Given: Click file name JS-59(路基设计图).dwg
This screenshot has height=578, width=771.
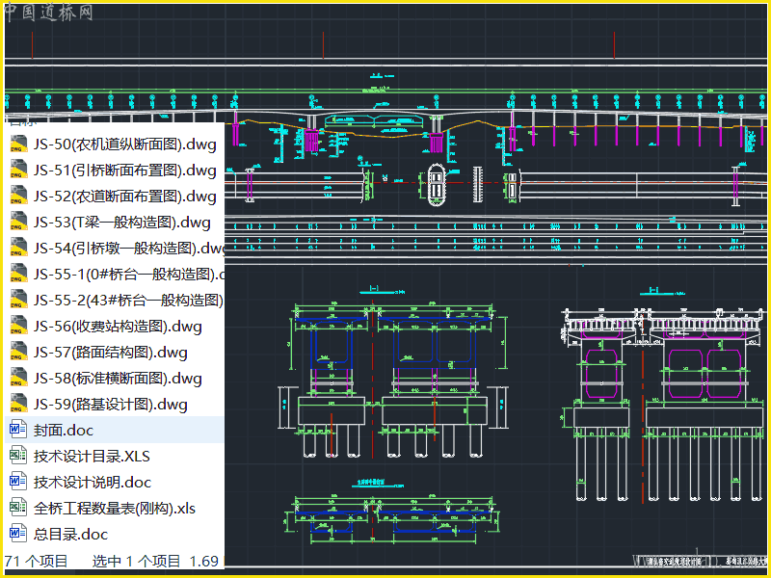Looking at the screenshot, I should [x=110, y=405].
